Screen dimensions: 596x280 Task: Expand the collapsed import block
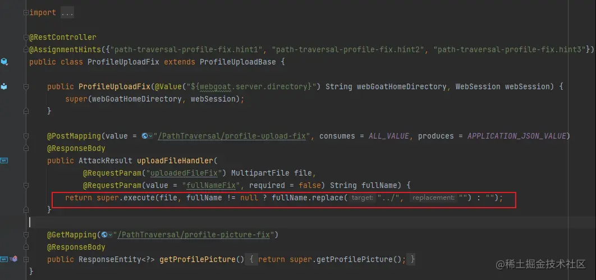click(x=26, y=12)
